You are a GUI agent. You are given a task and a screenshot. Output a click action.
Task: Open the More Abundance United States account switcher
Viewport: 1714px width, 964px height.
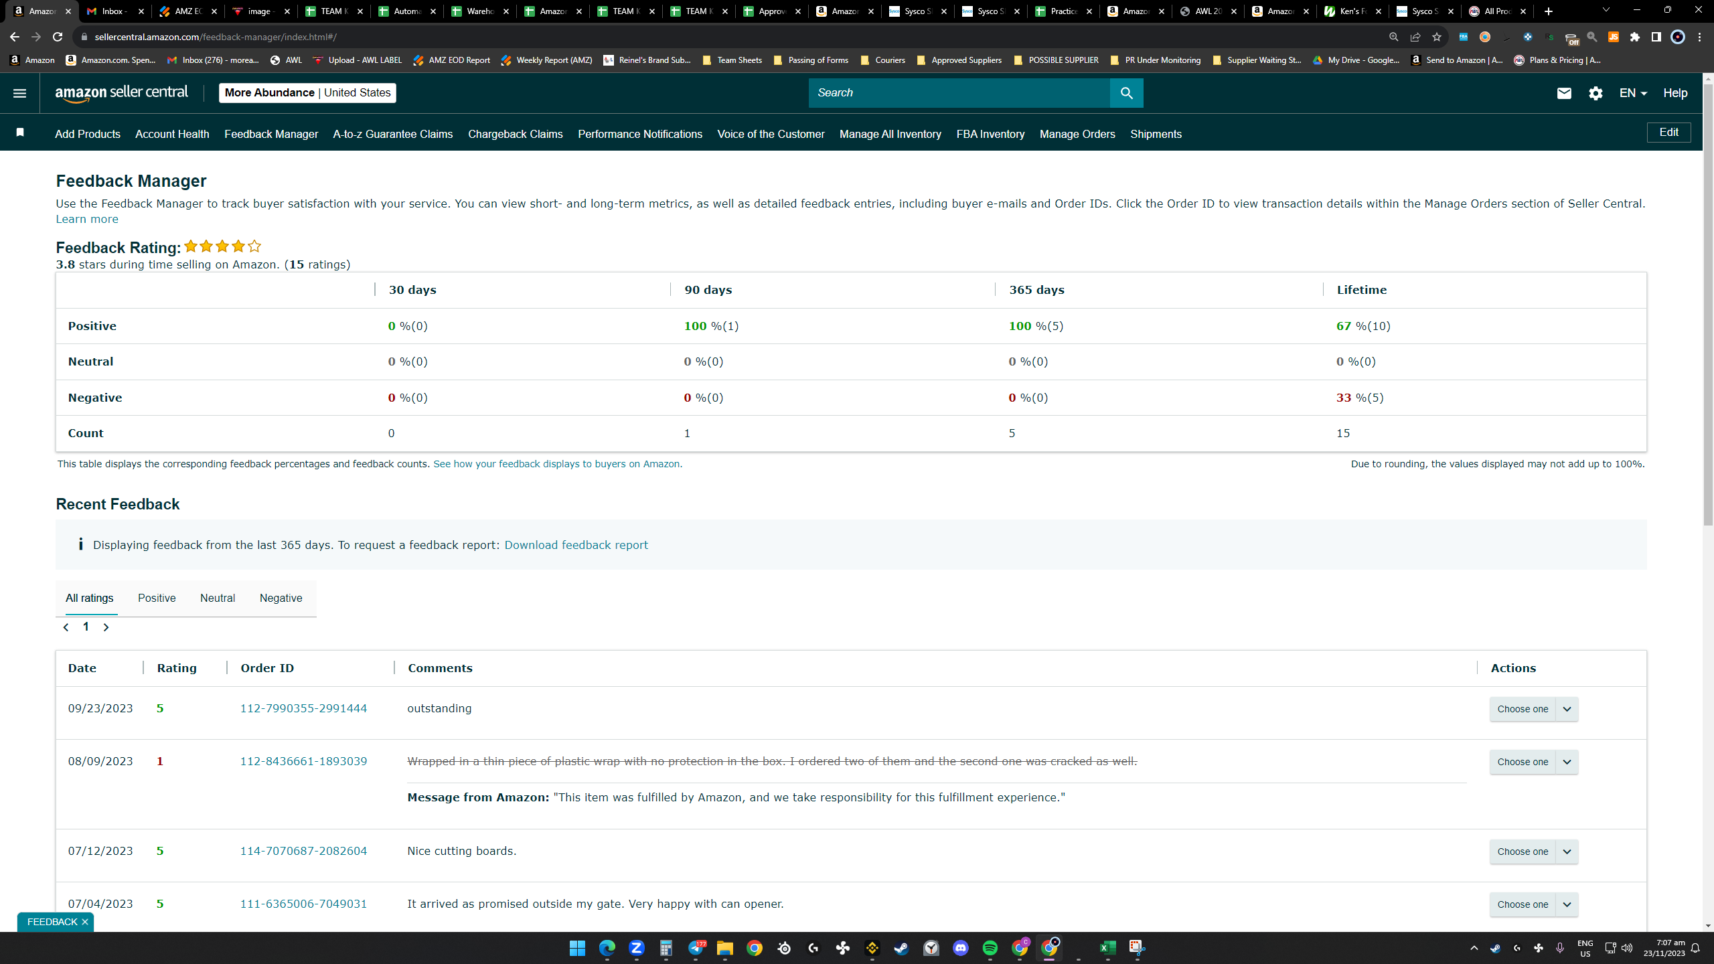coord(307,93)
